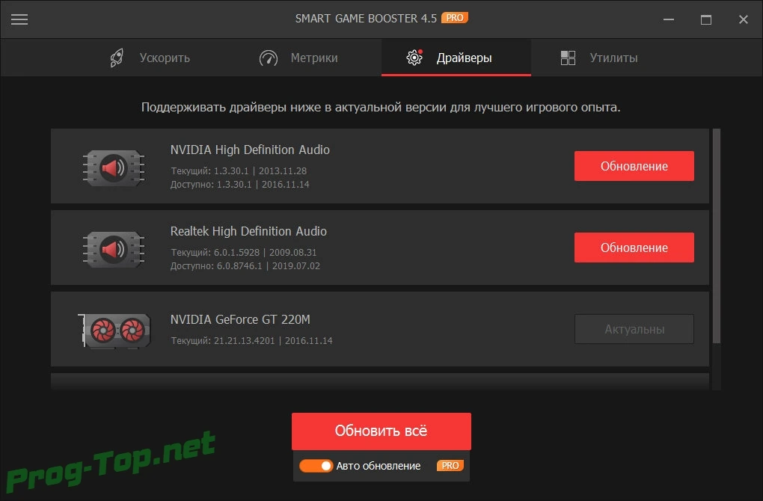Switch to the Ускорить tab
763x501 pixels.
point(150,58)
